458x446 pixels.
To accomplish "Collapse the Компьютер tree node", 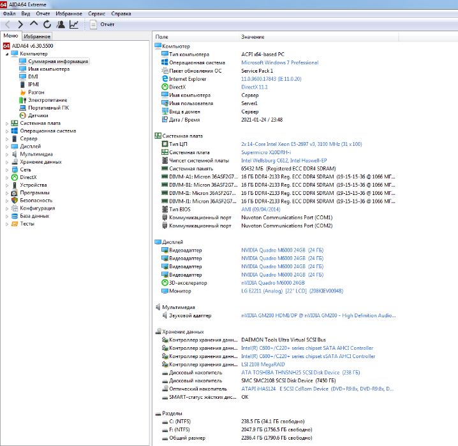I will (x=6, y=54).
